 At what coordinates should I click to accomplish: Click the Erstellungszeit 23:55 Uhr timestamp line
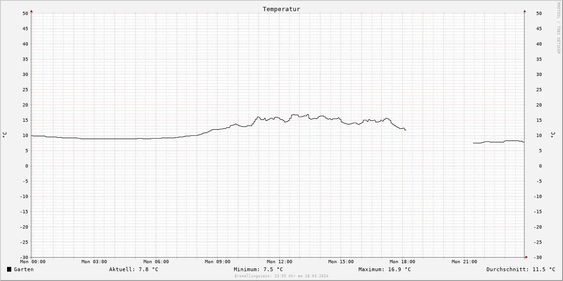click(281, 276)
